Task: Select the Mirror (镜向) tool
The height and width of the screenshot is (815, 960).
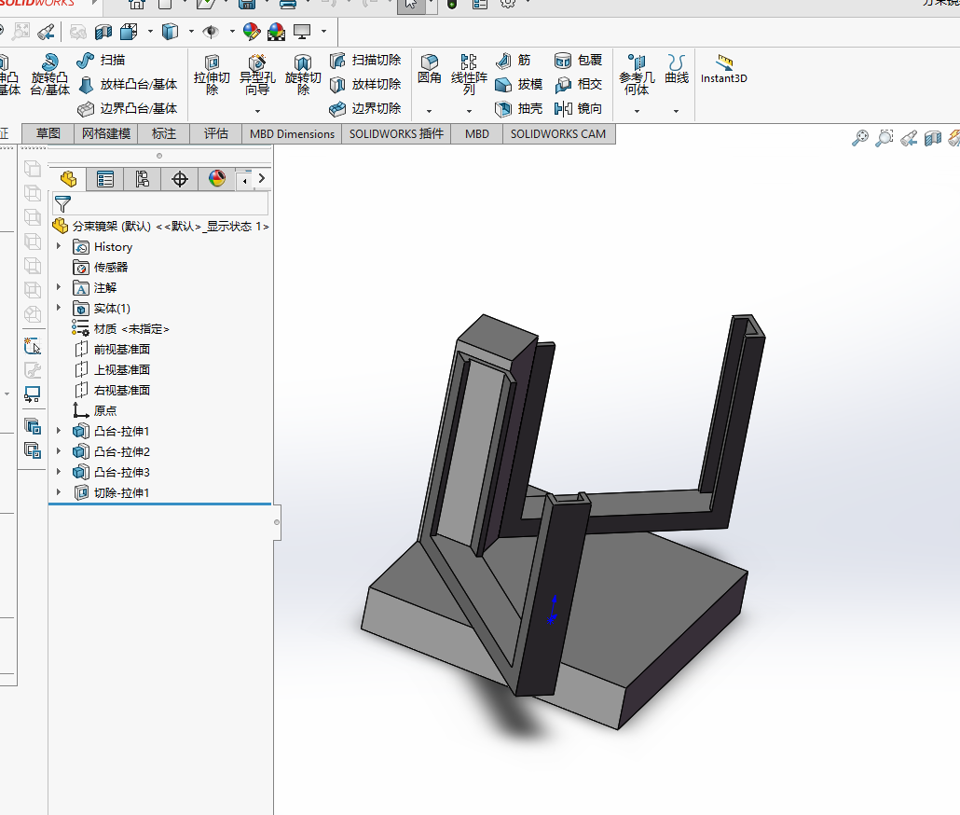Action: pos(579,108)
